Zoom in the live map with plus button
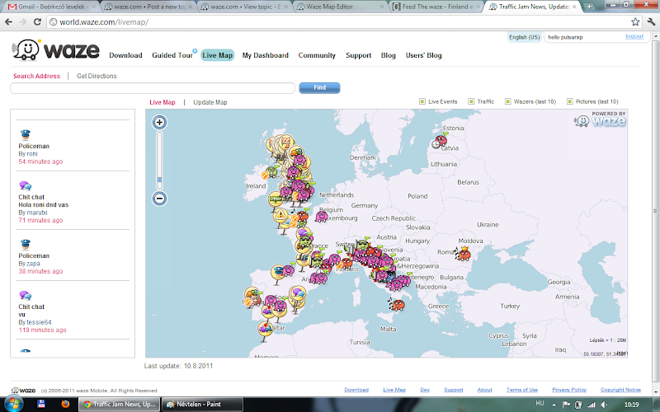 pos(159,122)
